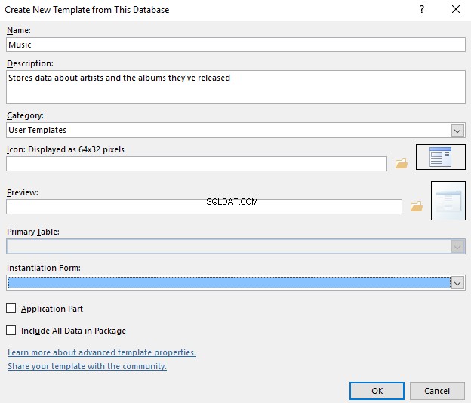Expand the Category dropdown arrow
Viewport: 471px width, 403px height.
point(457,131)
